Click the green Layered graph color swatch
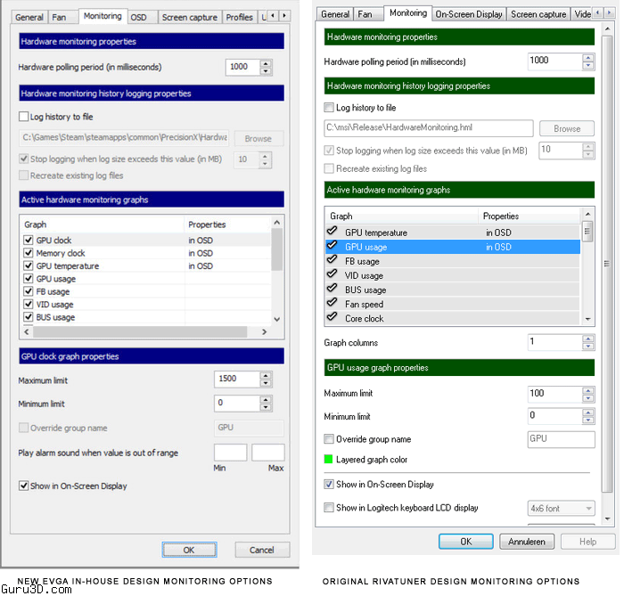This screenshot has width=624, height=596. coord(329,460)
